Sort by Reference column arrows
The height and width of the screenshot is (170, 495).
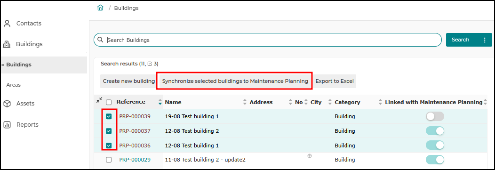coord(160,102)
